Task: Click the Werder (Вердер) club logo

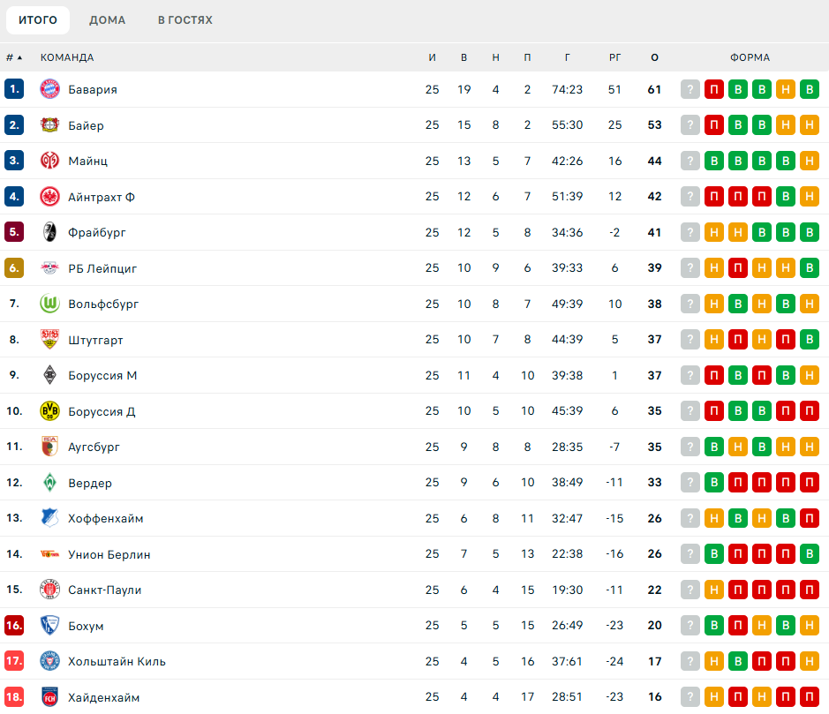Action: [x=49, y=483]
